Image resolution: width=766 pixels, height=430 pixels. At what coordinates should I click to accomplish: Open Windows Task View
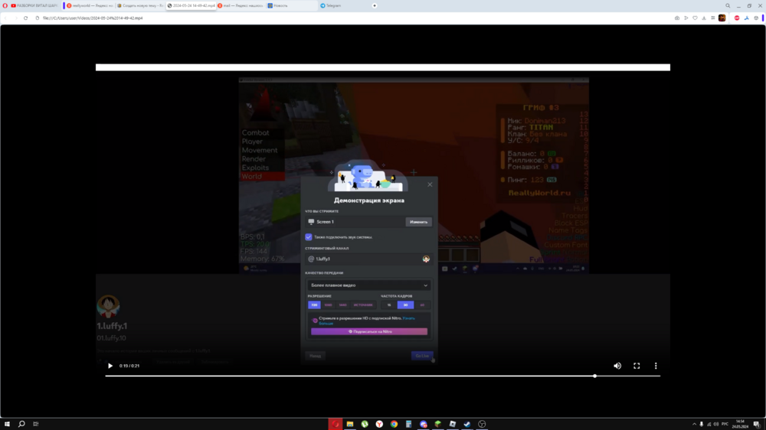(36, 424)
